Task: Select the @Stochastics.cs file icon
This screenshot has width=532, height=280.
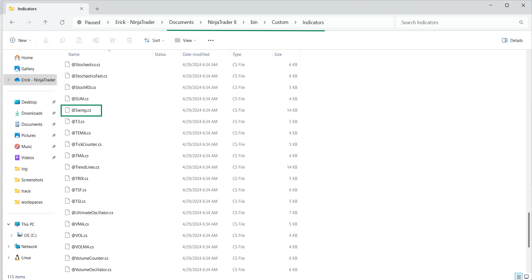Action: click(67, 64)
